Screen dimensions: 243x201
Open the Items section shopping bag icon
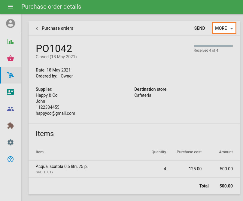11,58
